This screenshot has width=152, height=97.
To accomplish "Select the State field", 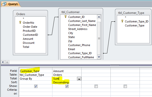I will pyautogui.click(x=71, y=37).
